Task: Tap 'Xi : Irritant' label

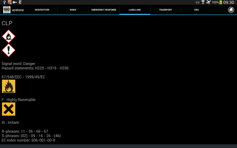Action: click(10, 123)
